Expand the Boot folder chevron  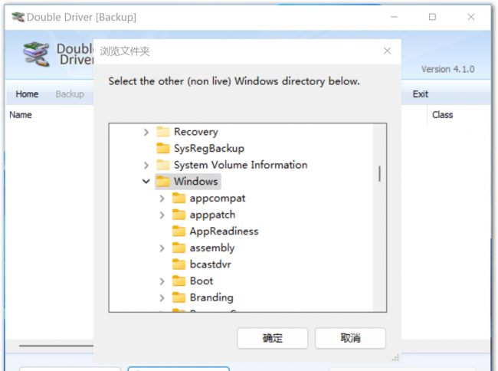pos(162,281)
